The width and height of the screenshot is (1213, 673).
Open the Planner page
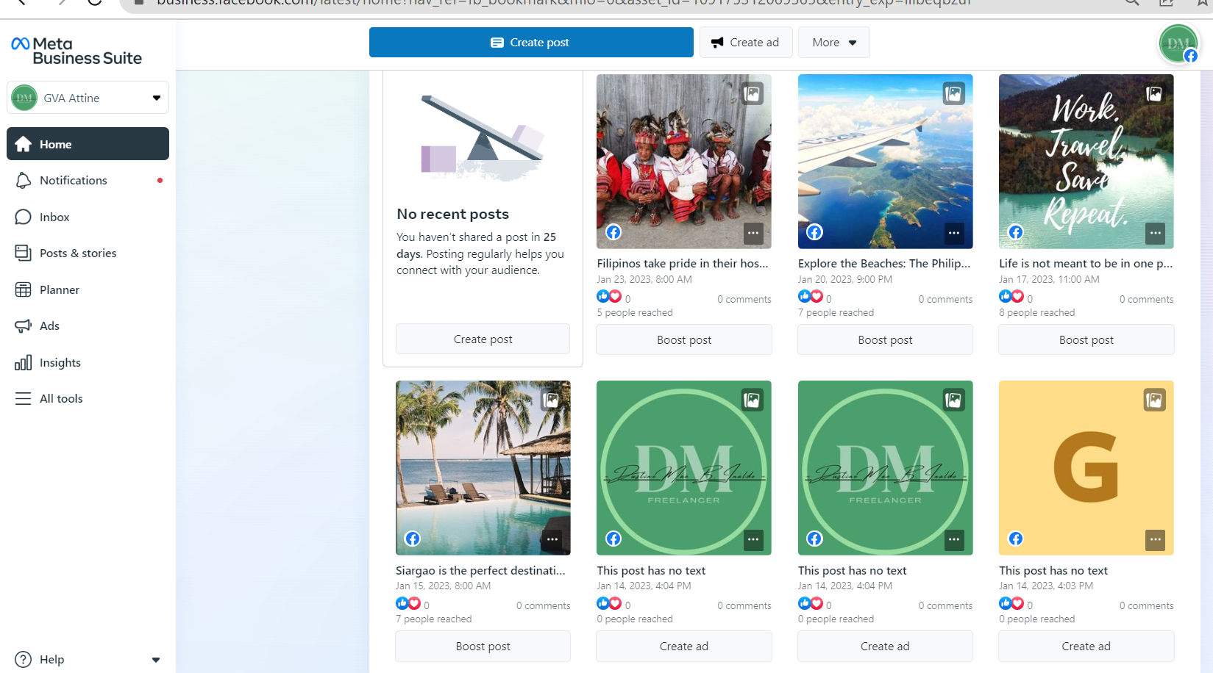(x=88, y=289)
